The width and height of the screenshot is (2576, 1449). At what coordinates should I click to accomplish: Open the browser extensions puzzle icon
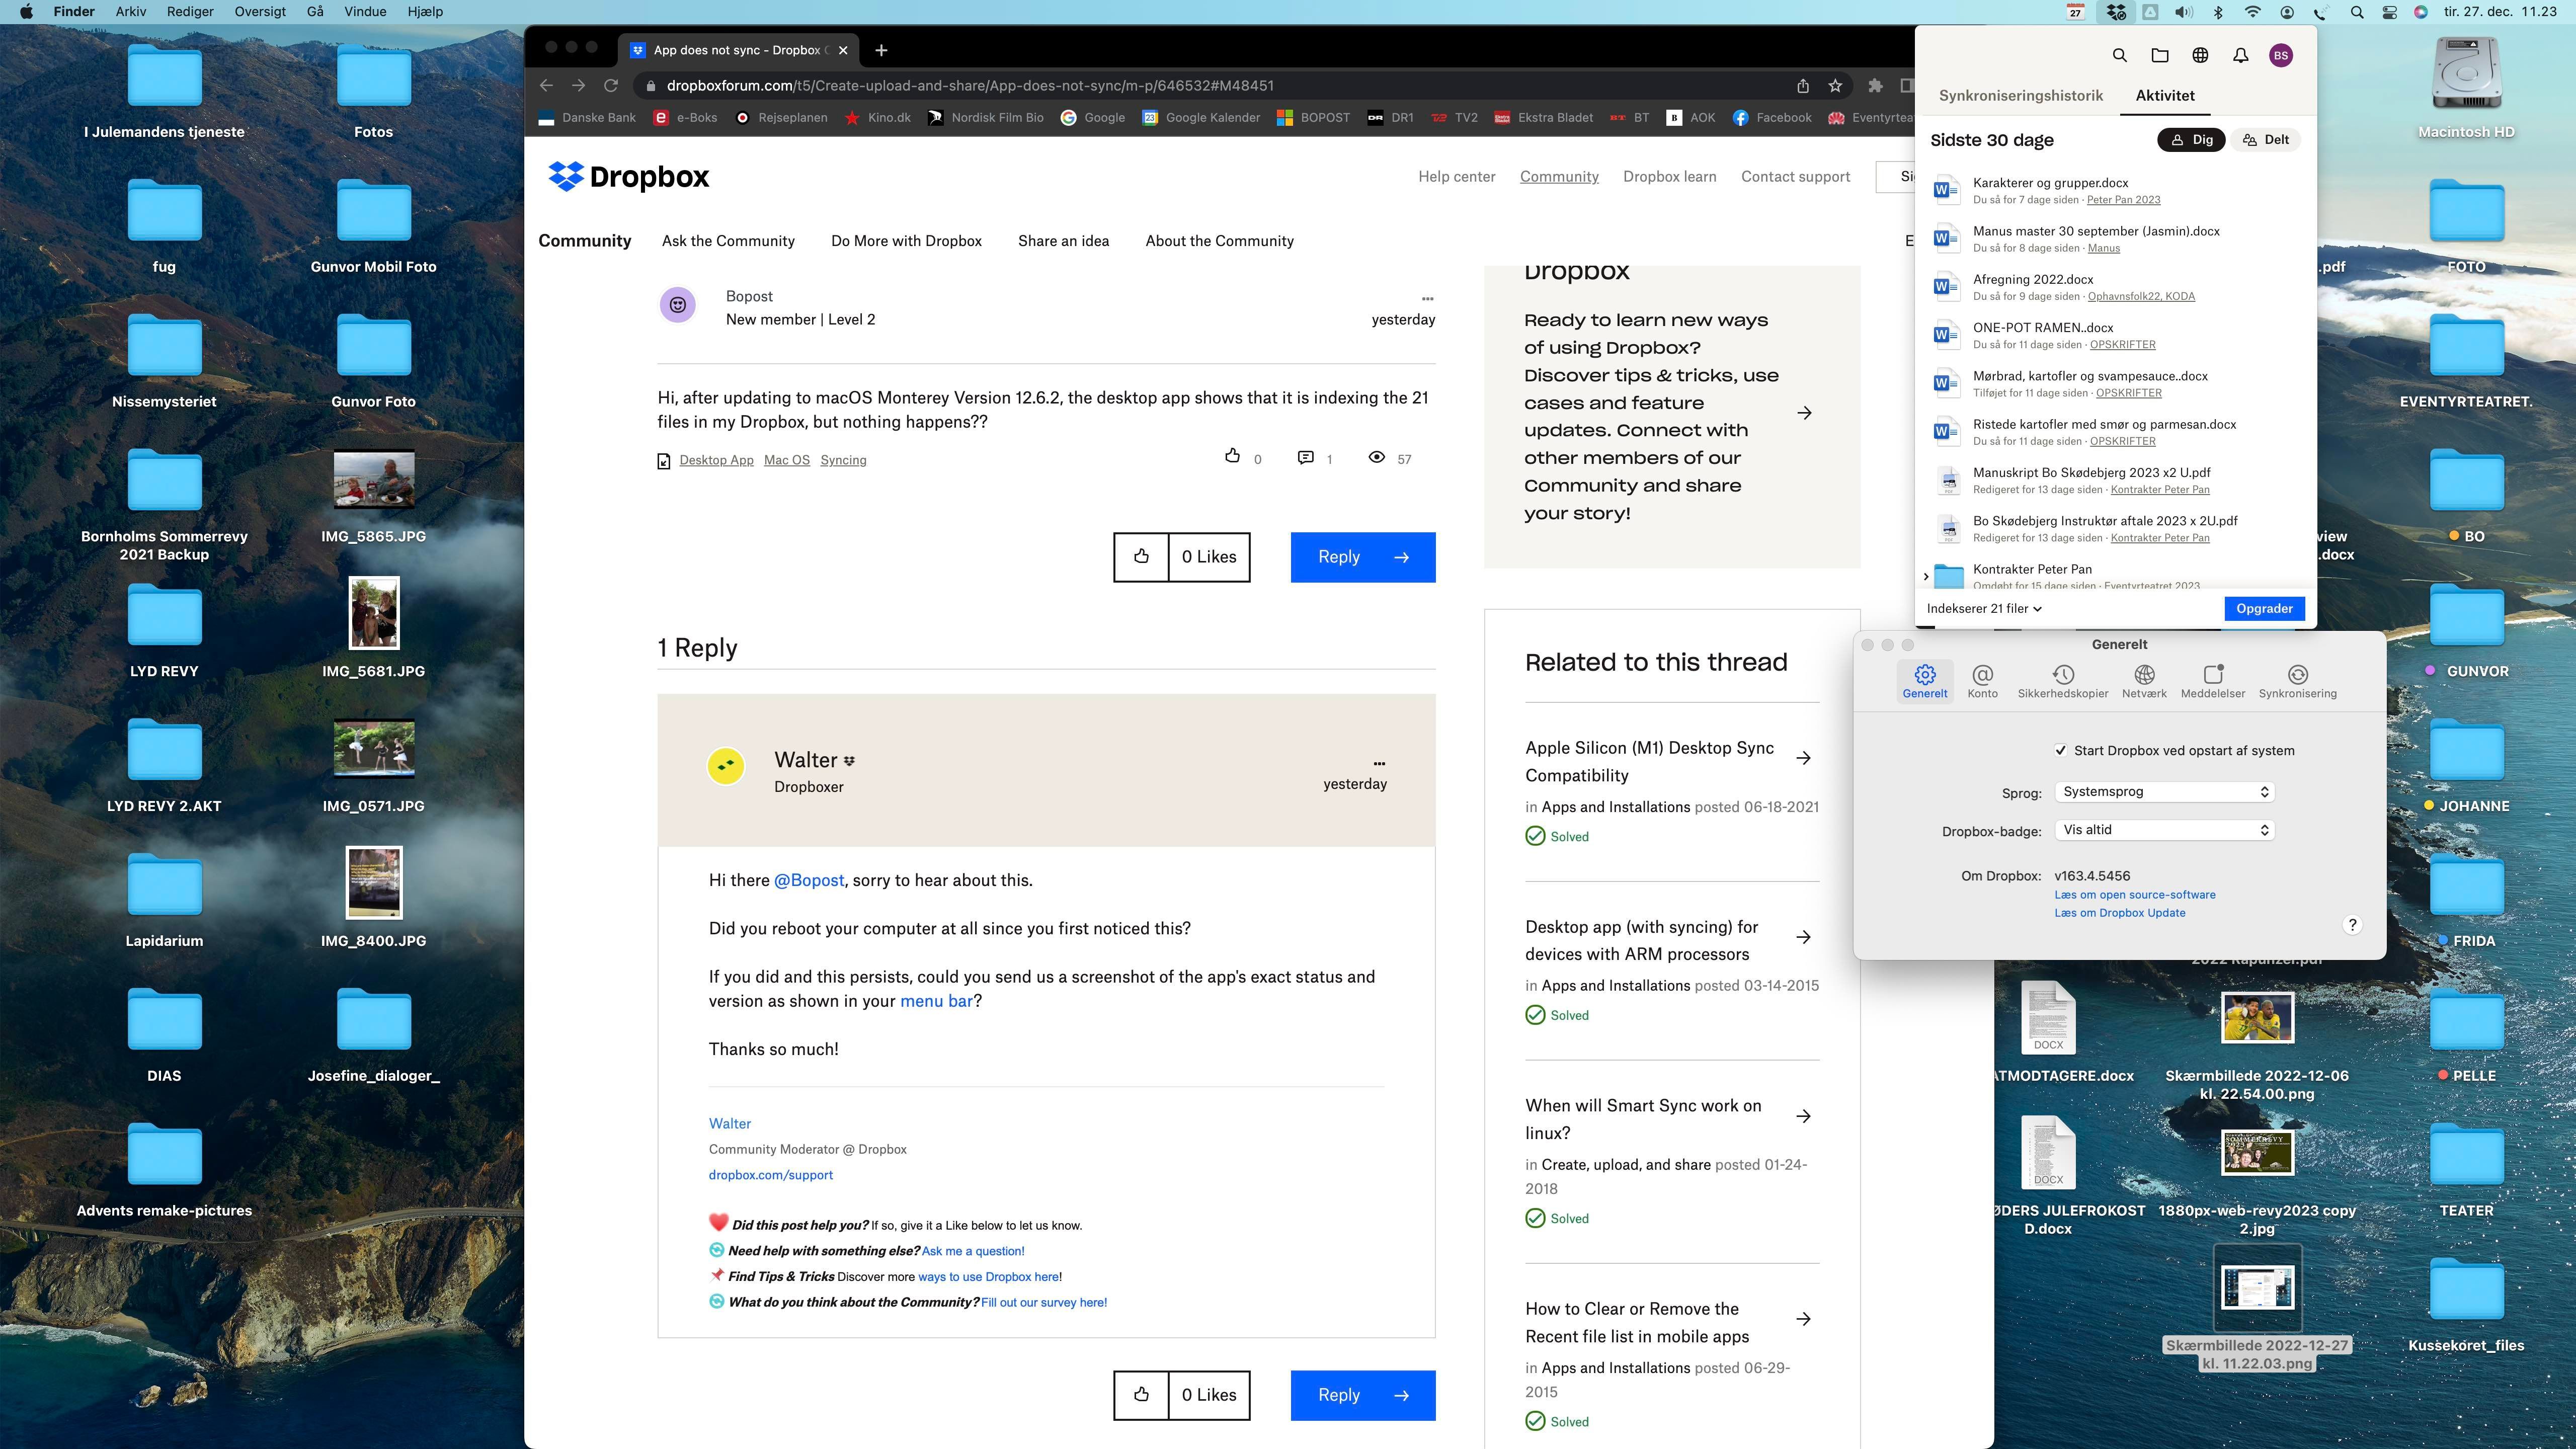coord(1875,86)
